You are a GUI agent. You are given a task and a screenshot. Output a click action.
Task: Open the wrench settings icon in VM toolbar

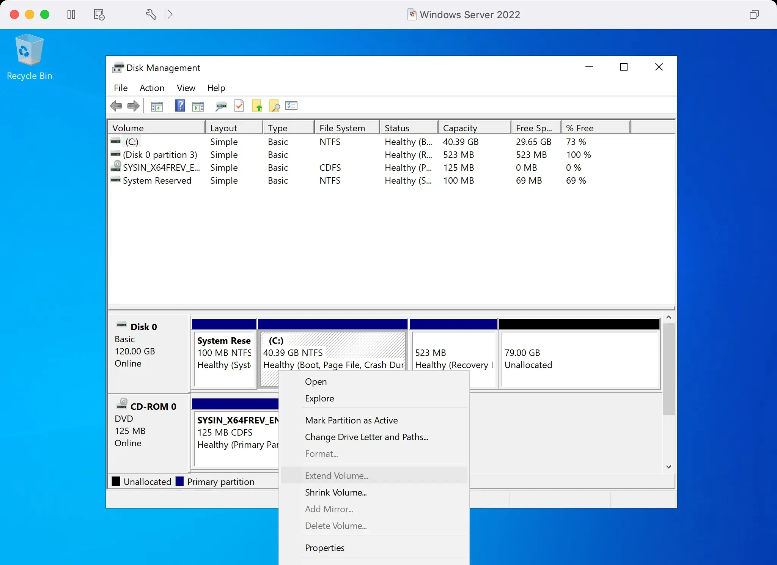151,14
